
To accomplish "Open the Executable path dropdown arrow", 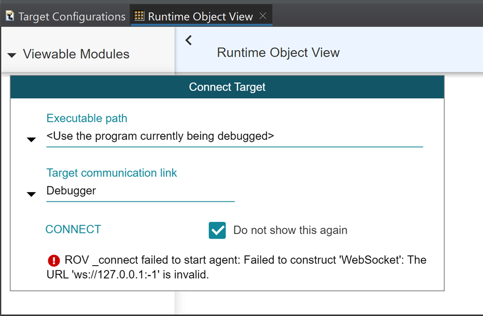I will [x=31, y=139].
